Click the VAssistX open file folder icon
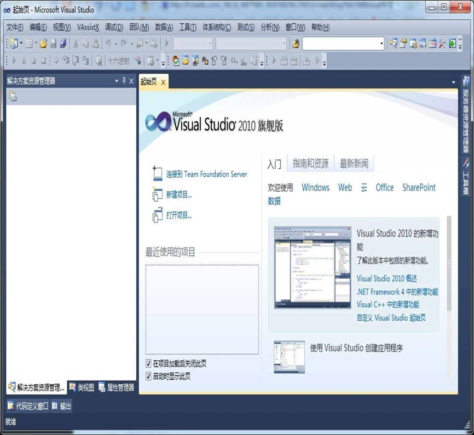474x435 pixels. (185, 61)
